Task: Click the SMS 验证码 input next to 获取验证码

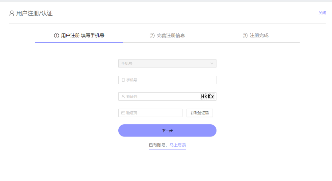Action: click(150, 113)
